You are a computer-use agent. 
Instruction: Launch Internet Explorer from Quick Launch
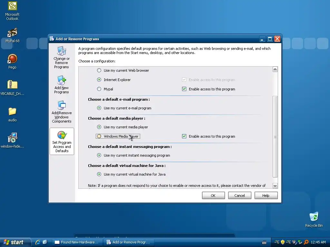38,242
